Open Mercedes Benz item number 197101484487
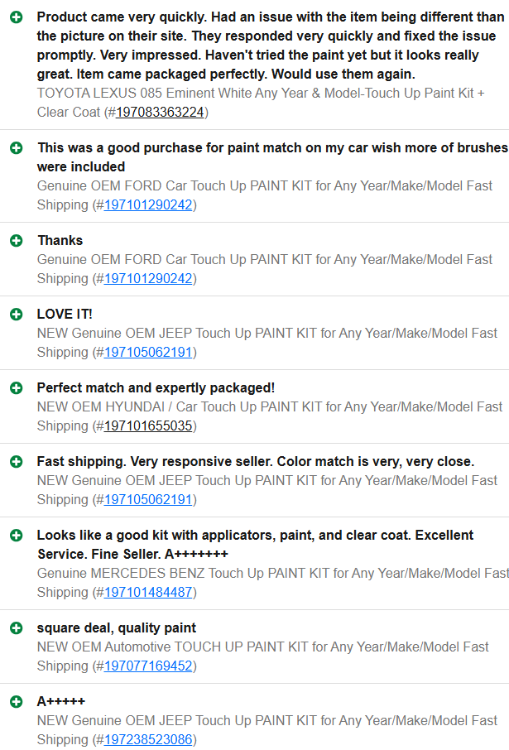Viewport: 509px width, 750px height. (148, 593)
